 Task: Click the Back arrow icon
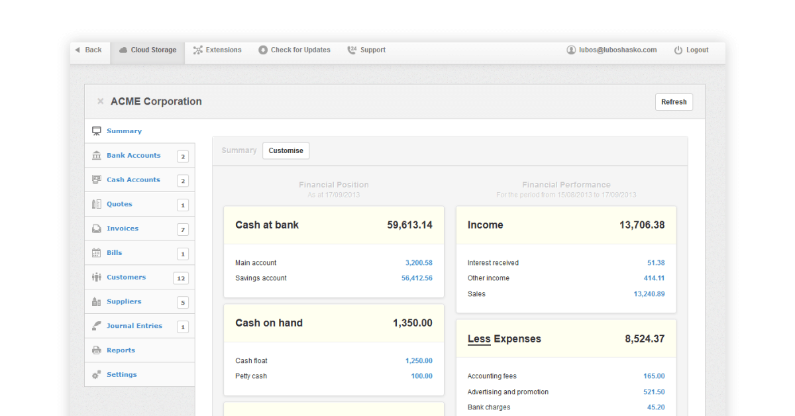click(78, 50)
